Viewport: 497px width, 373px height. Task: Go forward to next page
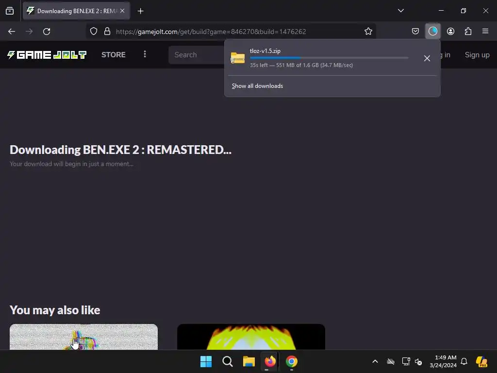coord(29,32)
